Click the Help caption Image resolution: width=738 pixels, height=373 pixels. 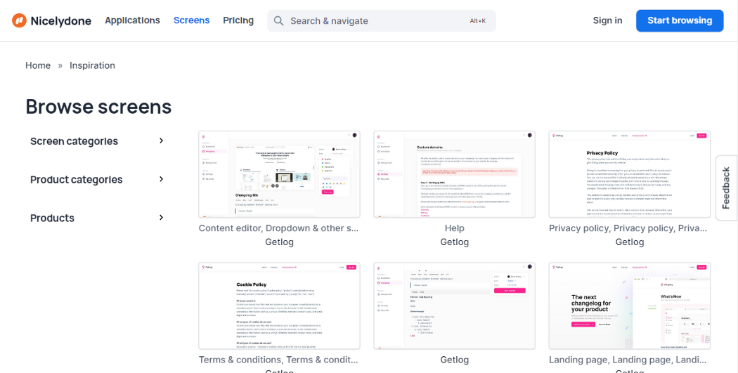[x=455, y=228]
